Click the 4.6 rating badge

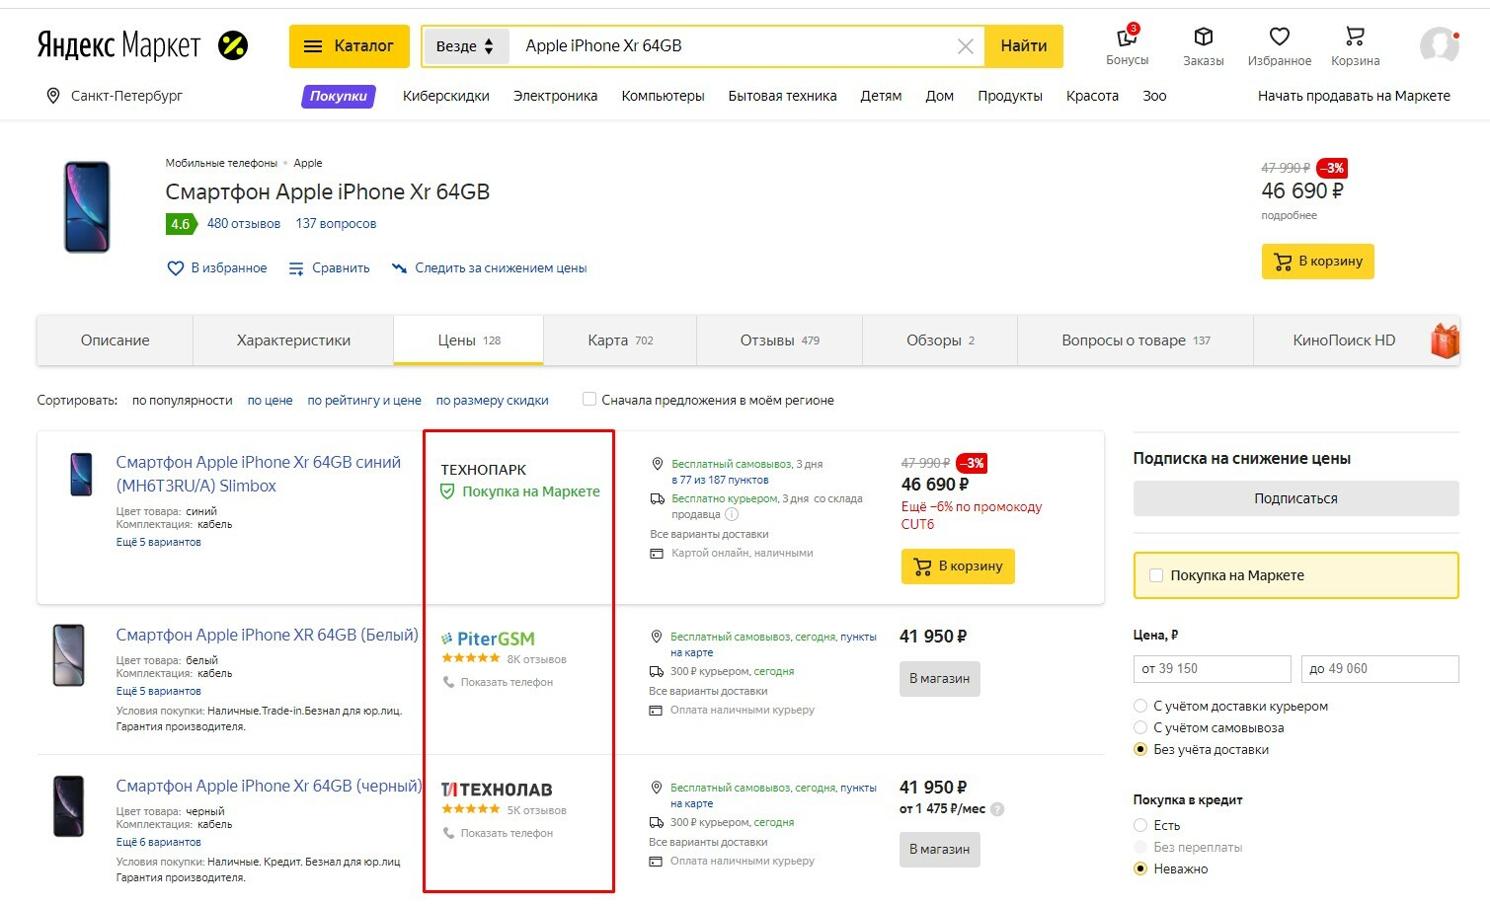coord(180,224)
